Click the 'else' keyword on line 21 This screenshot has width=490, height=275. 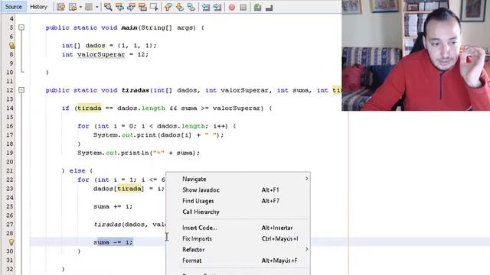coord(77,171)
